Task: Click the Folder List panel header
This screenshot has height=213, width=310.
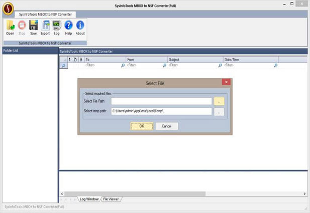Action: pos(30,51)
